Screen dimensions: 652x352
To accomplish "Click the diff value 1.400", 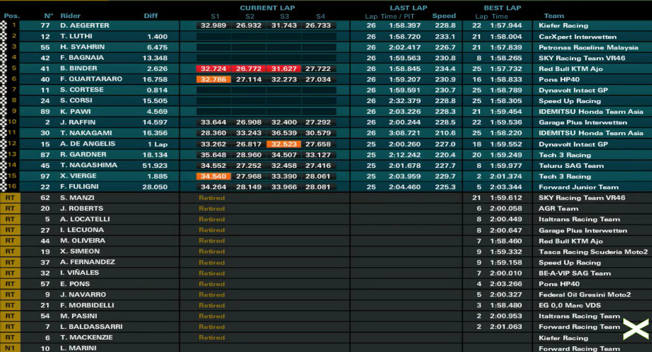I will [157, 37].
